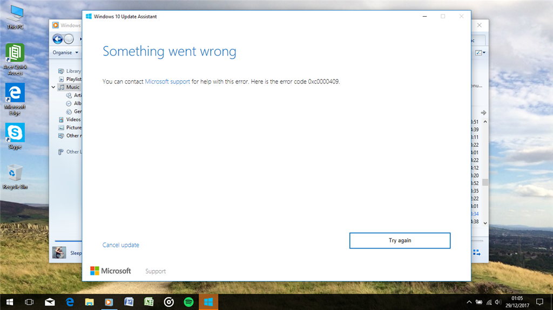The height and width of the screenshot is (310, 553).
Task: Go back in the Windows Media Player window
Action: [57, 39]
